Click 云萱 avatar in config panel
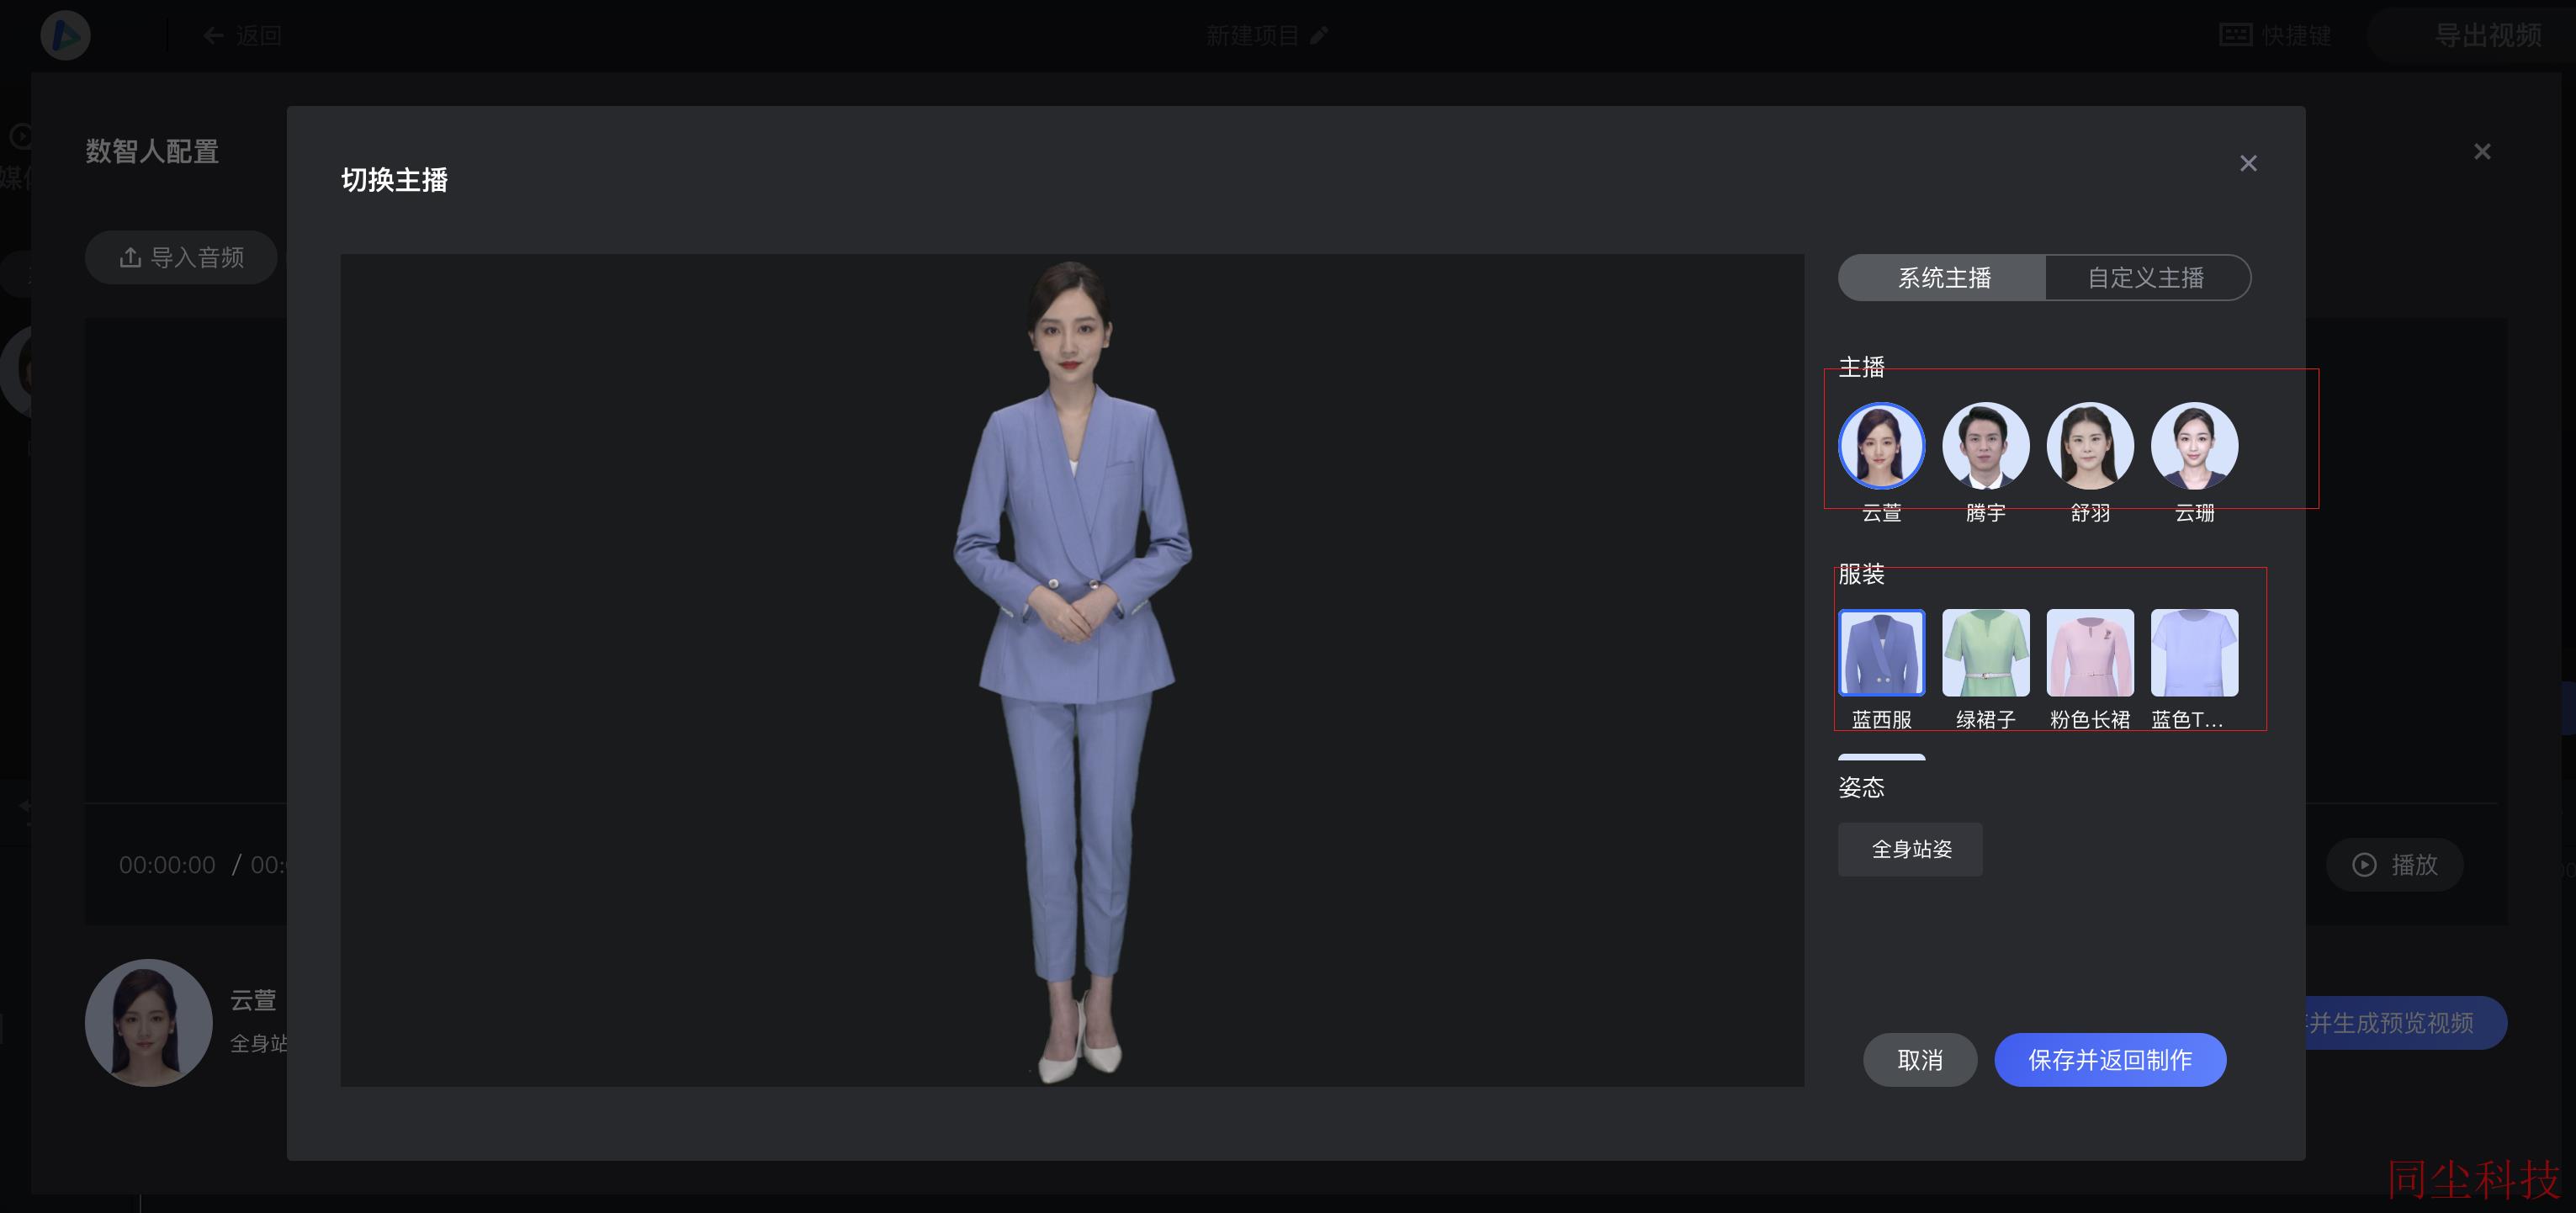The height and width of the screenshot is (1213, 2576). click(x=148, y=1022)
